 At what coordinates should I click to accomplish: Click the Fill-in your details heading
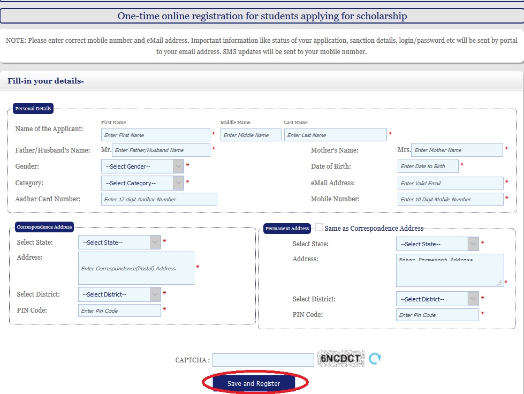point(45,81)
